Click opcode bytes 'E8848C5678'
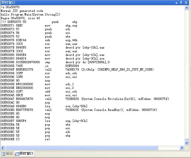The height and width of the screenshot is (158, 191). click(24, 99)
